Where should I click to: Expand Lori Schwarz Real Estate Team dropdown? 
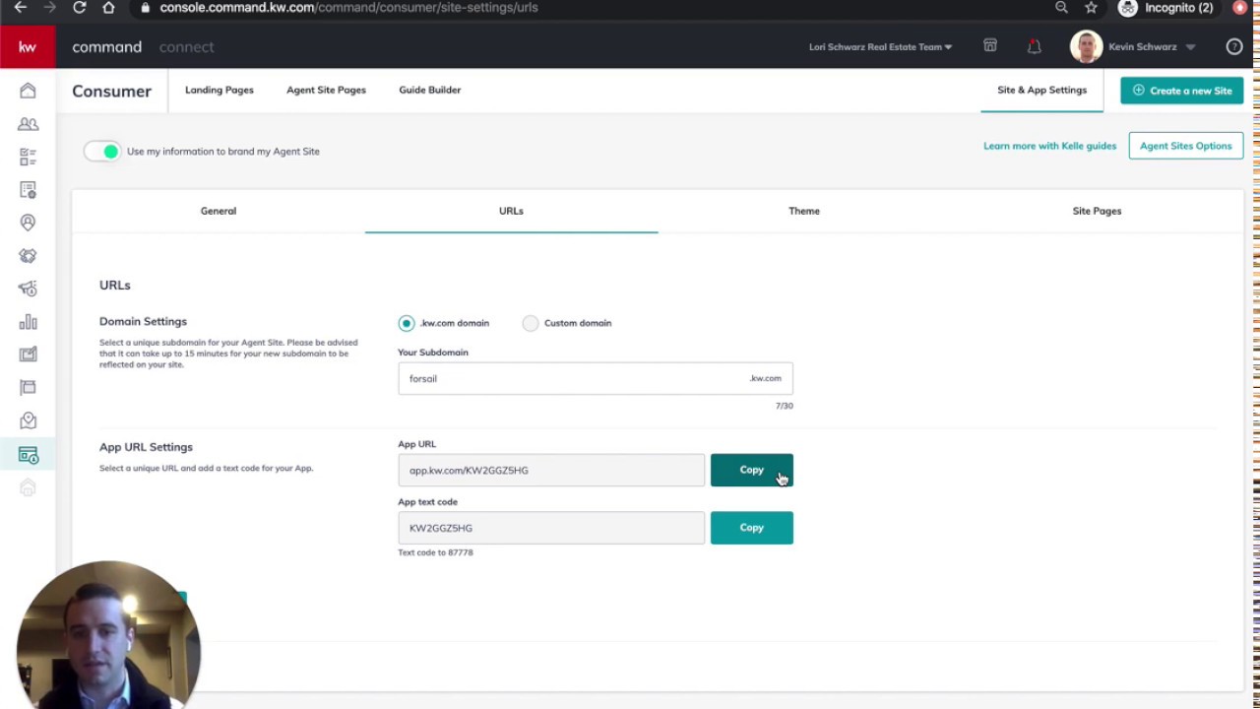coord(880,46)
